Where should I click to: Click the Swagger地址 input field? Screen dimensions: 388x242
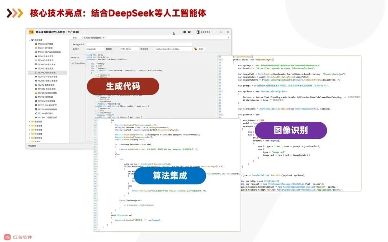[139, 44]
